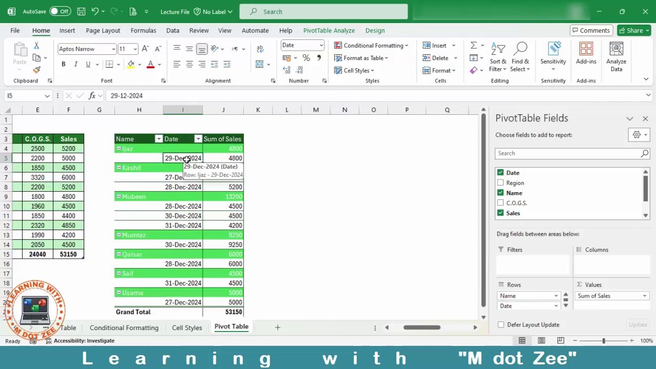Click the Cut scissors icon

tap(36, 46)
